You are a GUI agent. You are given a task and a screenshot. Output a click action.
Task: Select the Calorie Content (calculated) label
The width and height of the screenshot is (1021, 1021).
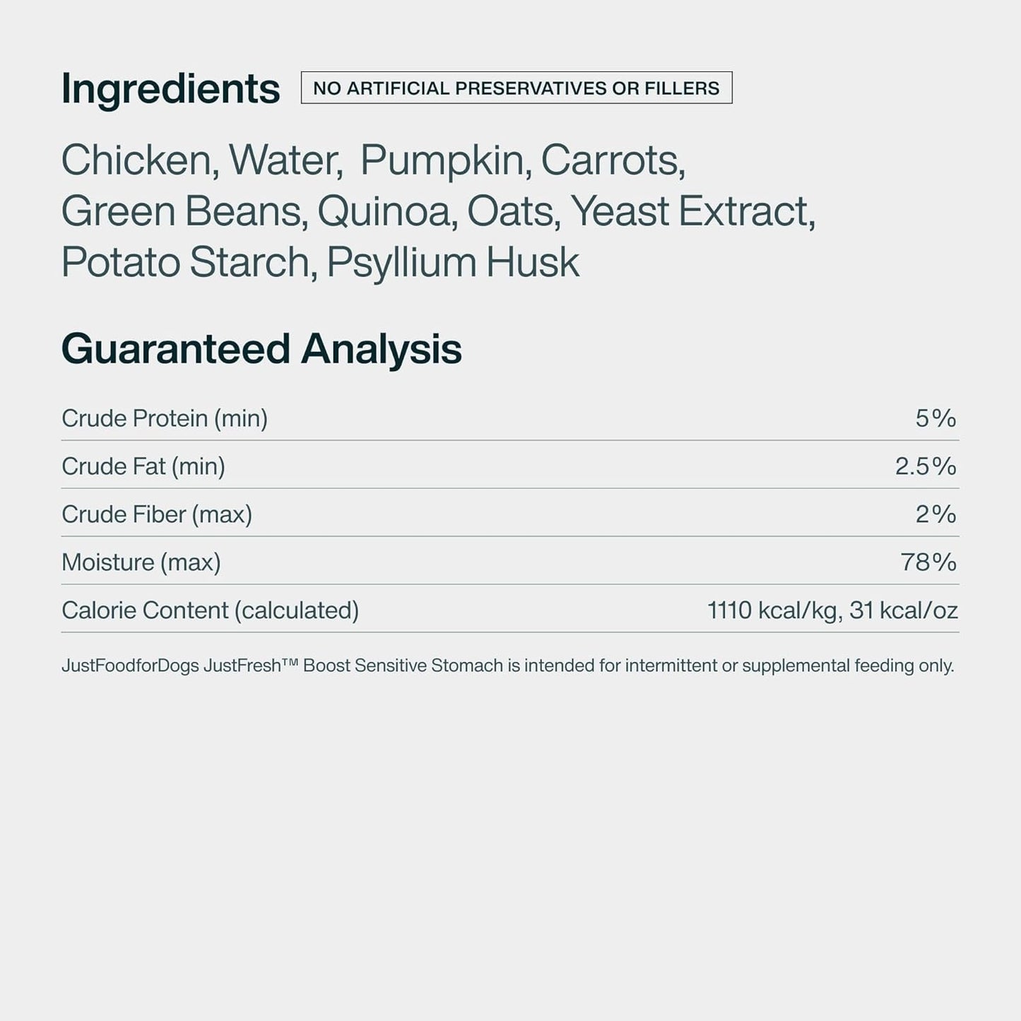pos(210,610)
